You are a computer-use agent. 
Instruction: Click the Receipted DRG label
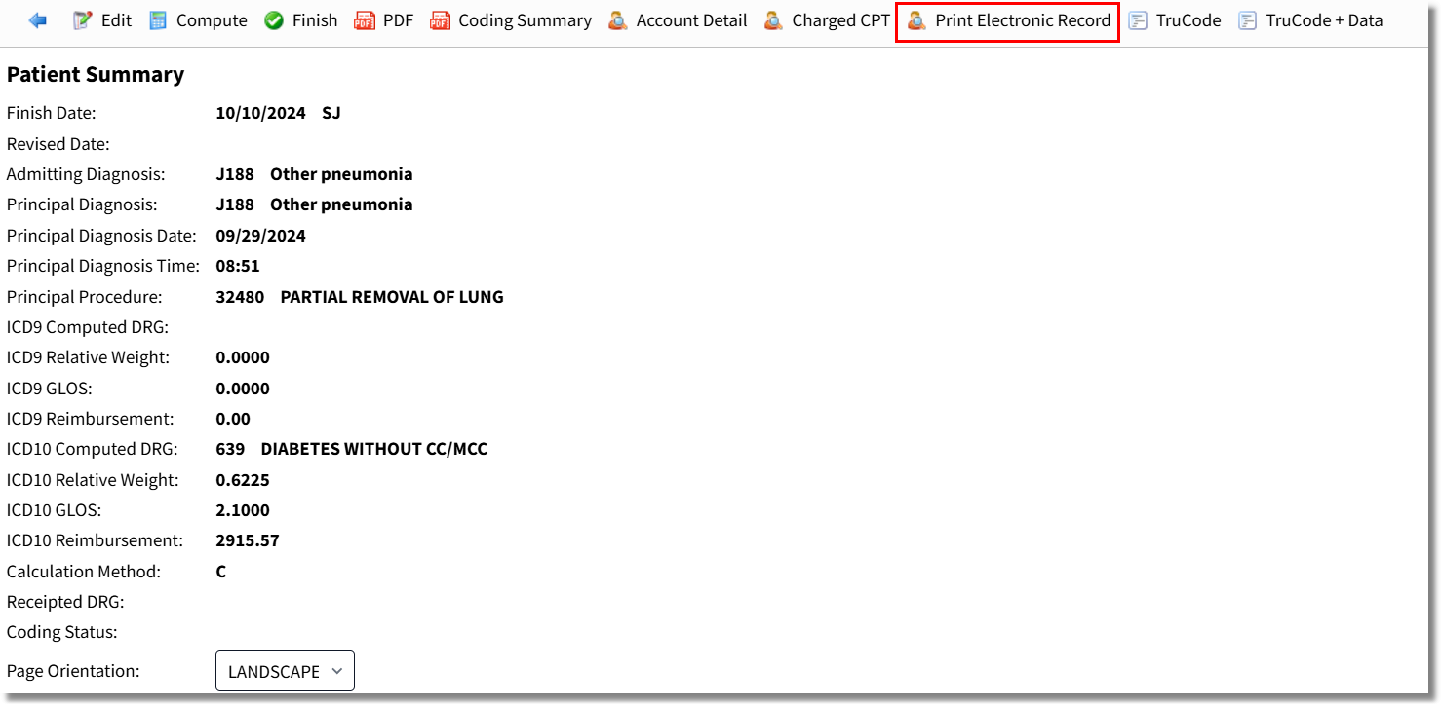pyautogui.click(x=65, y=602)
